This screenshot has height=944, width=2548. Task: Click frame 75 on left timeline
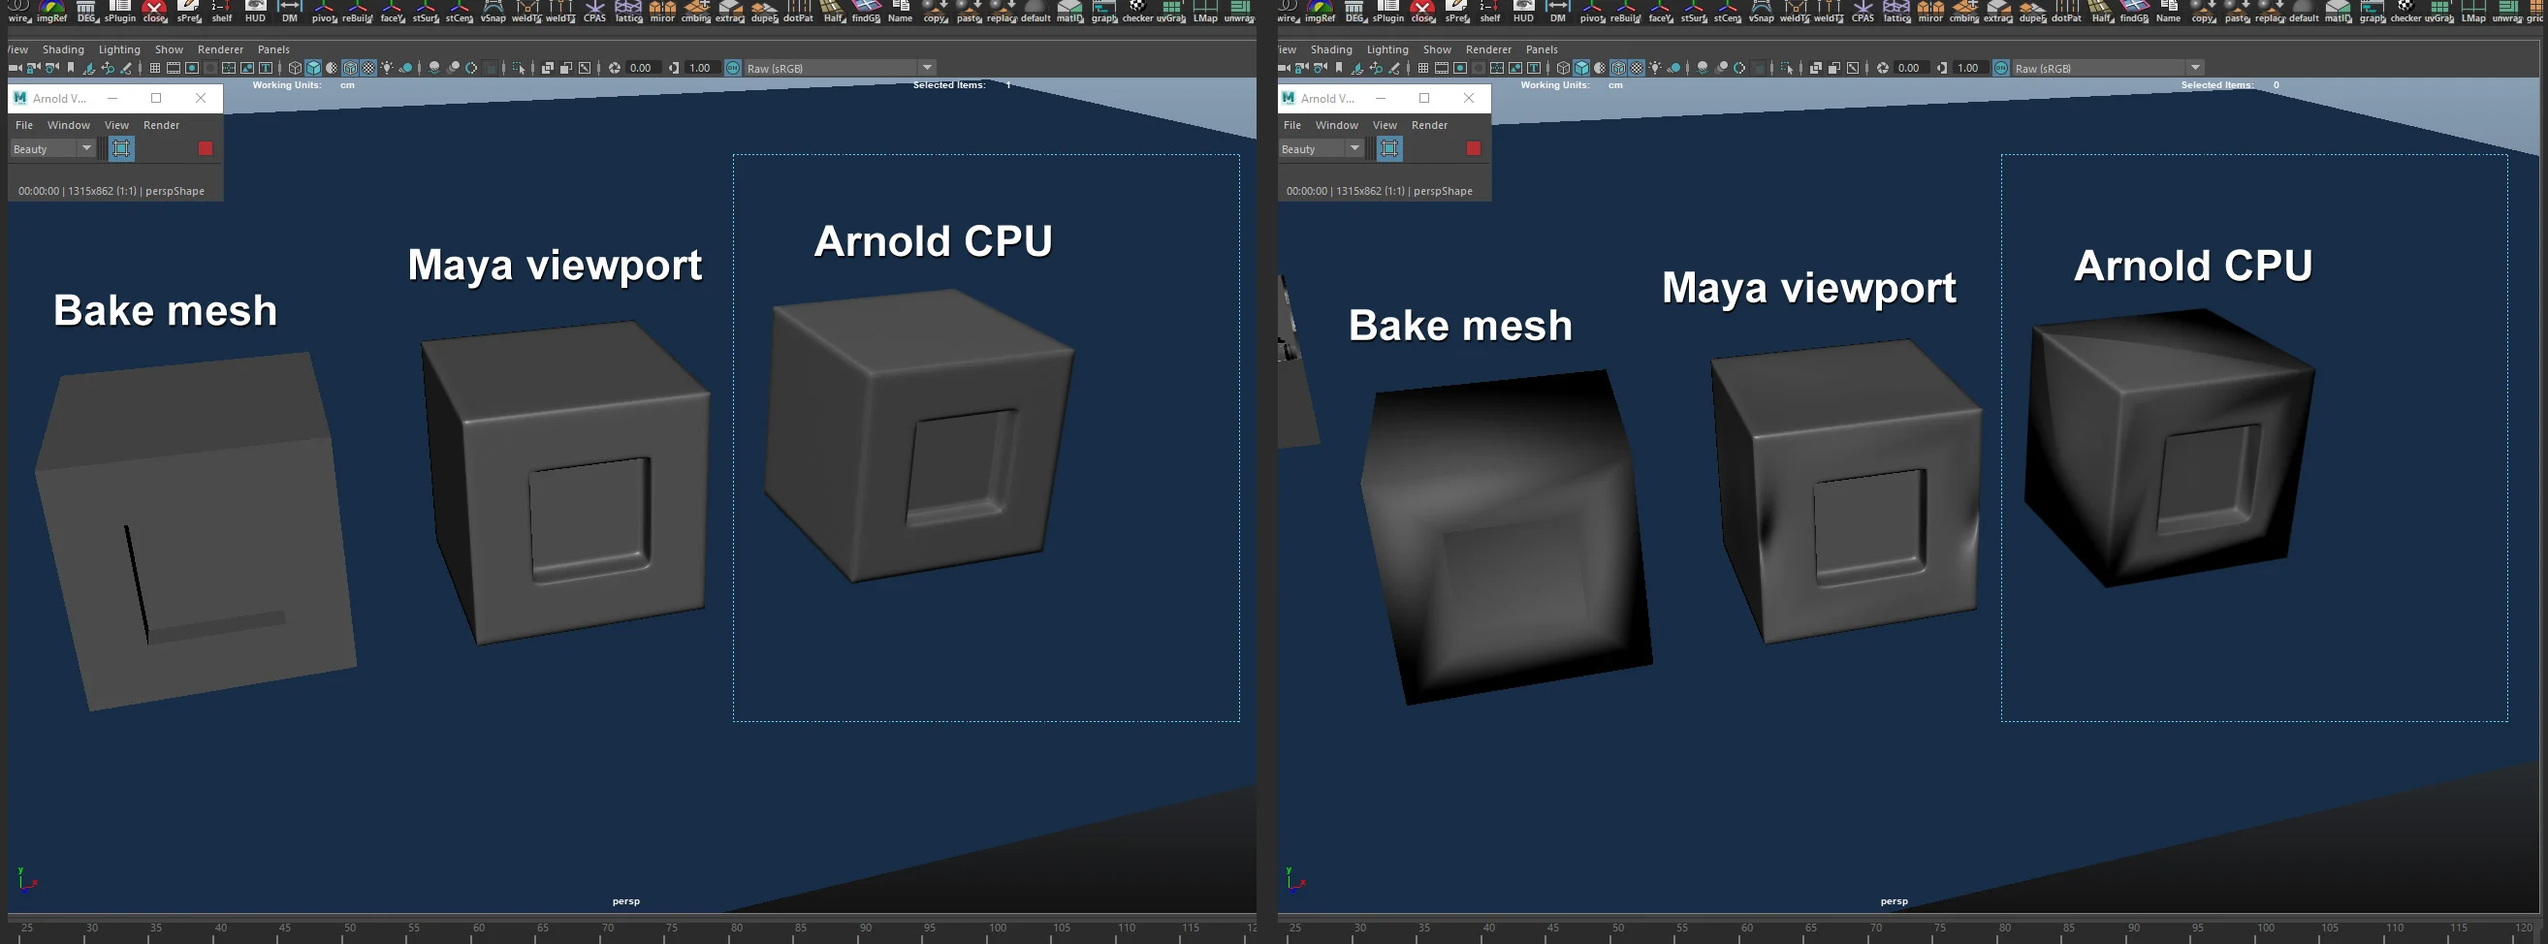click(672, 928)
